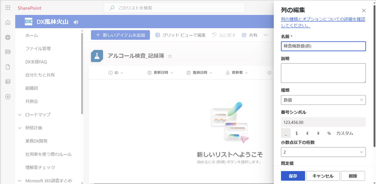
Task: Click the DX風林火山 site title
Action: click(52, 22)
